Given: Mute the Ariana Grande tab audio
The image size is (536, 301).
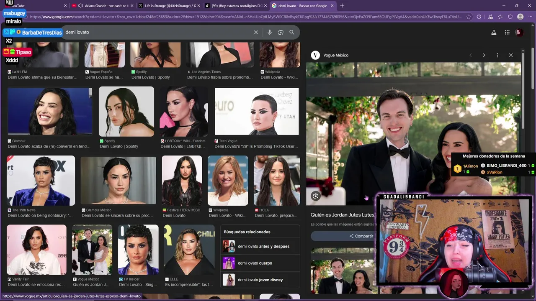Looking at the screenshot, I should click(x=80, y=6).
